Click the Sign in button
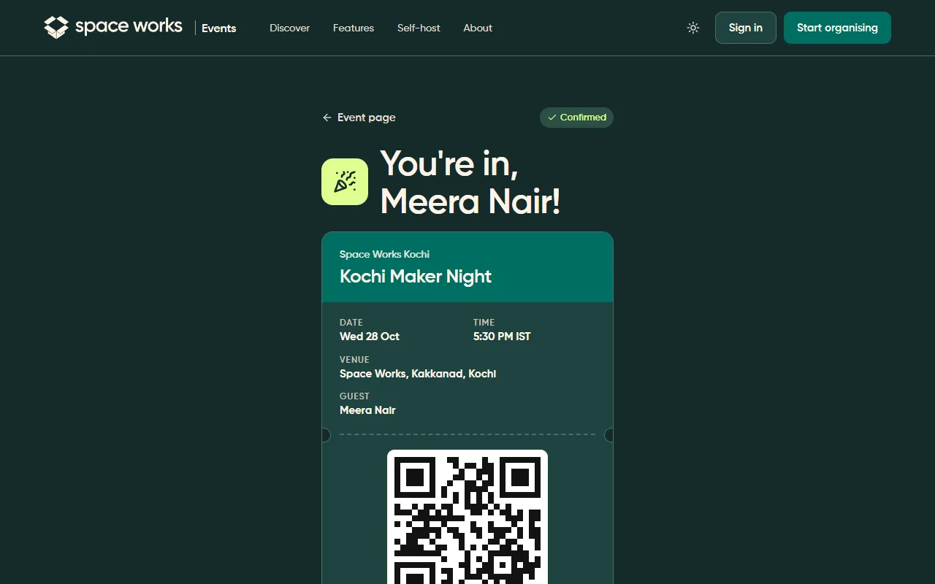The image size is (935, 584). pos(746,28)
